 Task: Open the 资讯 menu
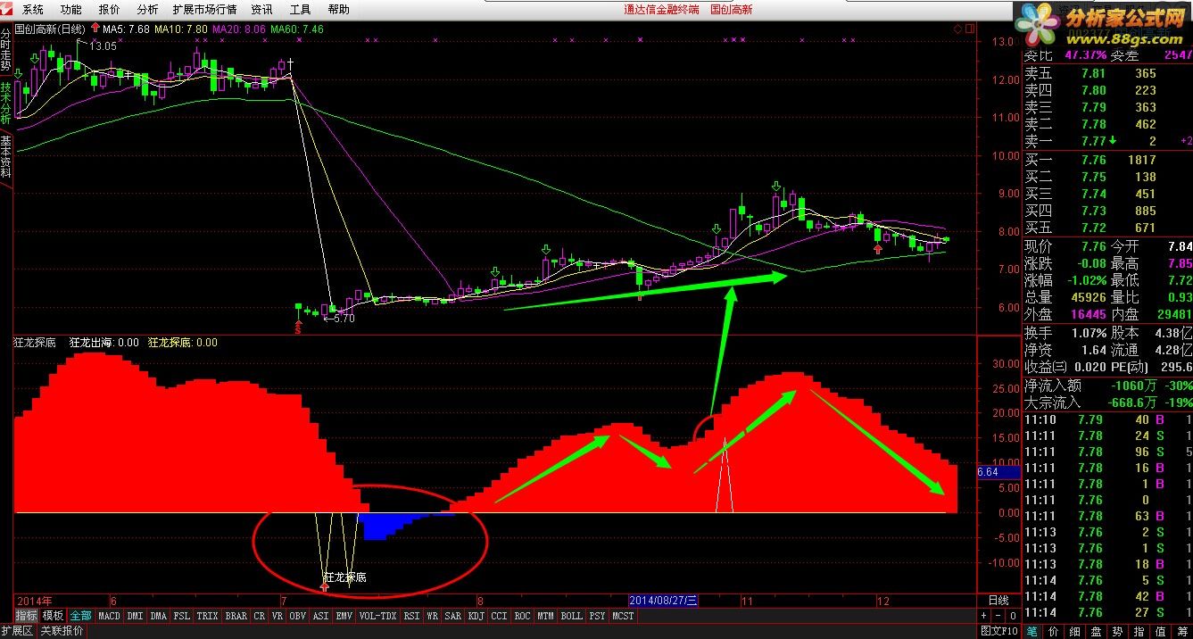coord(262,10)
